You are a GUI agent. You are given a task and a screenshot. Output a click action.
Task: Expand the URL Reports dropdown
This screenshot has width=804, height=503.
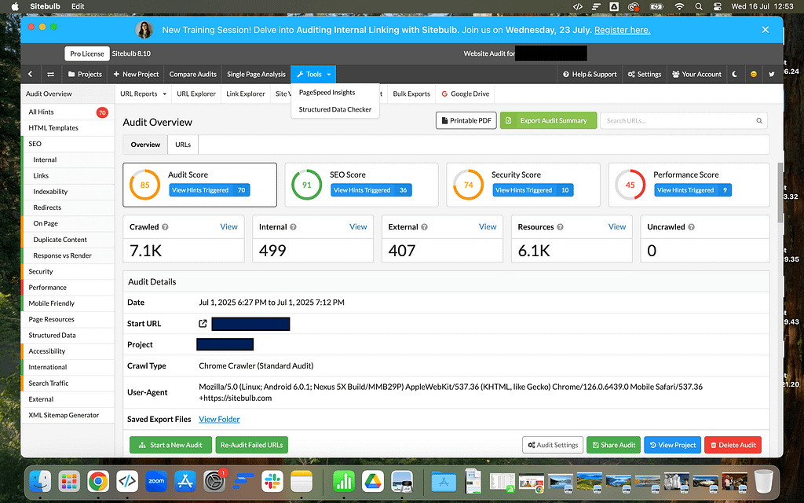pos(143,94)
